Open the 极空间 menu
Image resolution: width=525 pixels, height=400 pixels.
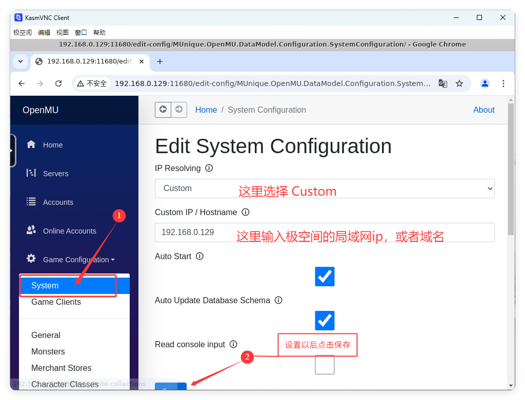click(x=23, y=32)
